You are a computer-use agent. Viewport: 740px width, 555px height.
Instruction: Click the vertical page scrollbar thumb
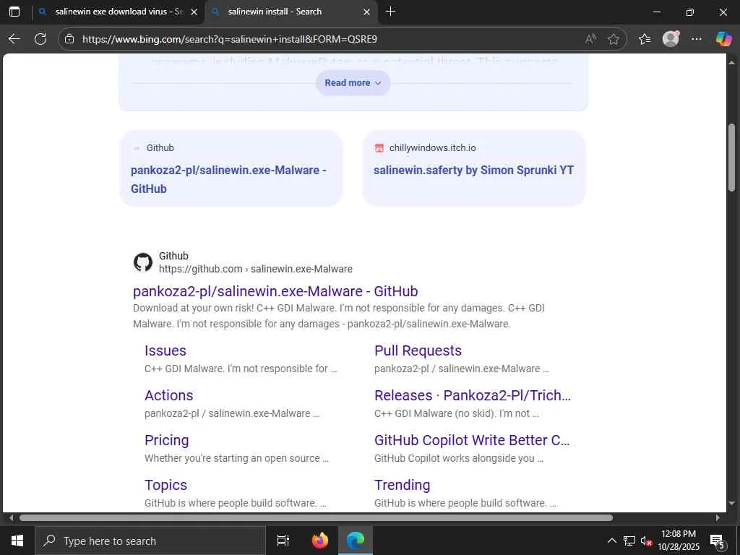pos(731,158)
